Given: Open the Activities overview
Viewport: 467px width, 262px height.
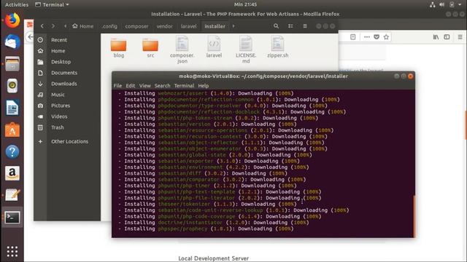Looking at the screenshot, I should point(17,4).
